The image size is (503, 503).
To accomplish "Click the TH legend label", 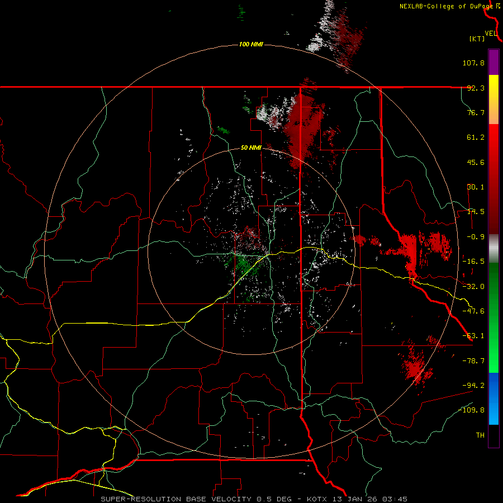I will (x=480, y=435).
